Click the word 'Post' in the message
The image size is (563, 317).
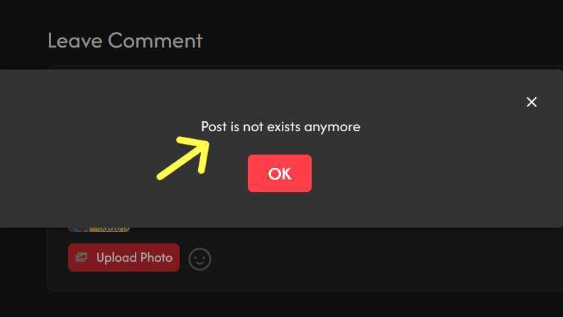(x=214, y=126)
